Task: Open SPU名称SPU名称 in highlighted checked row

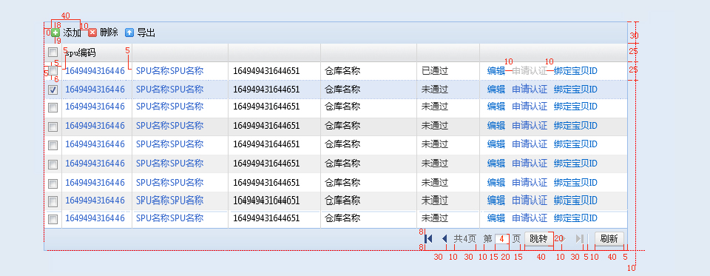Action: [170, 90]
